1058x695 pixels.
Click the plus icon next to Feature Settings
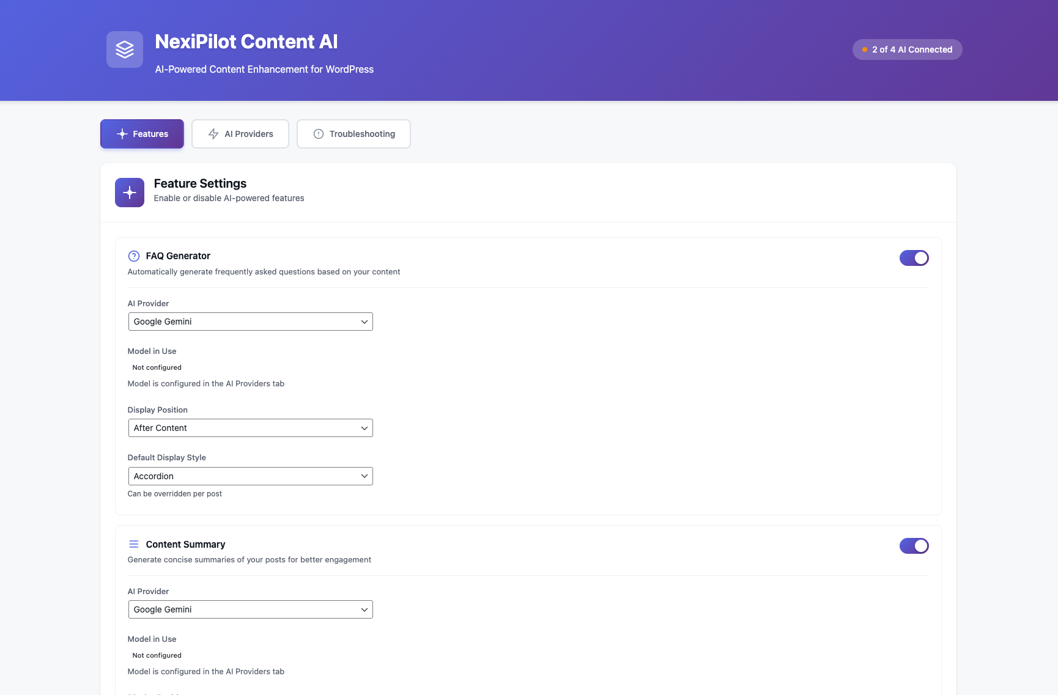[129, 192]
